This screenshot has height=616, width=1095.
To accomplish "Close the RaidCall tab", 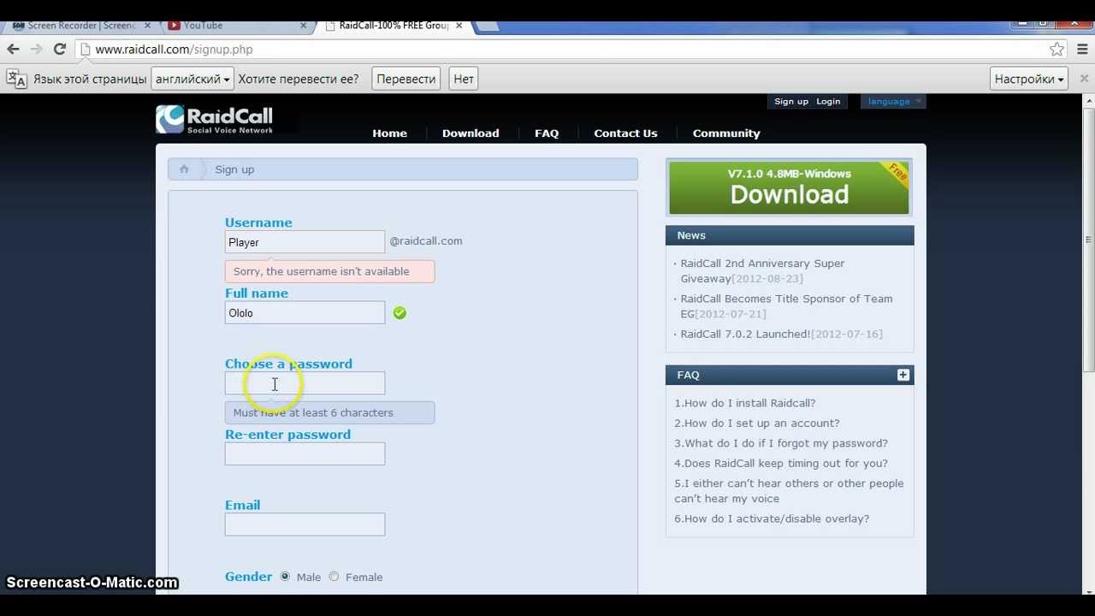I will point(461,26).
